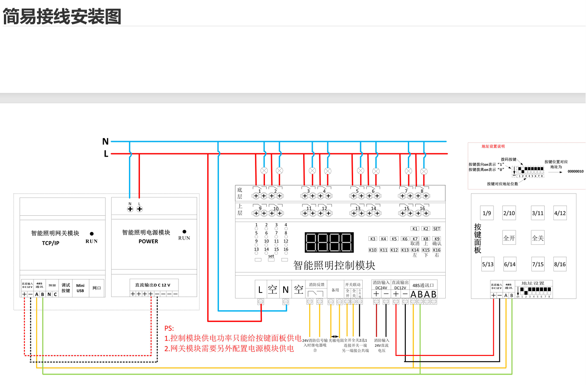586x385 pixels.
Task: Click the K16 右 key
Action: pos(437,252)
